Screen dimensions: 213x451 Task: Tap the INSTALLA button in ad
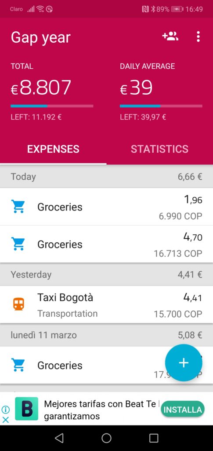coord(183,409)
